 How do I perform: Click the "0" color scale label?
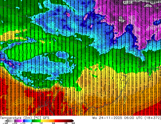(31, 123)
